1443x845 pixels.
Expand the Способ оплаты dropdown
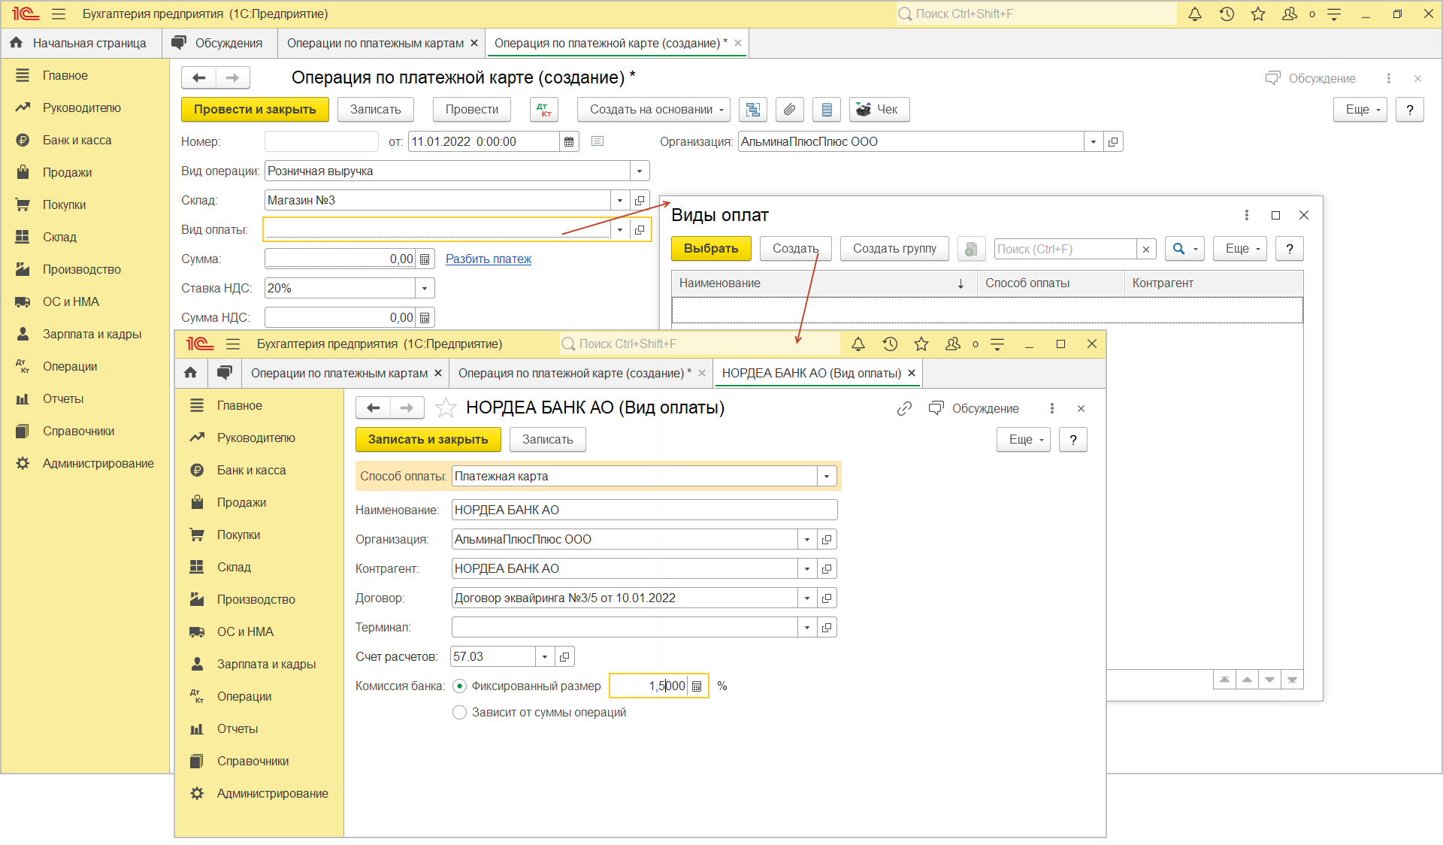coord(827,477)
